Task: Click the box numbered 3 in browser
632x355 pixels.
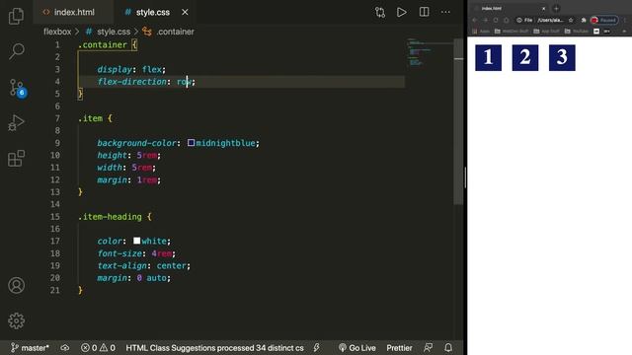Action: tap(562, 57)
